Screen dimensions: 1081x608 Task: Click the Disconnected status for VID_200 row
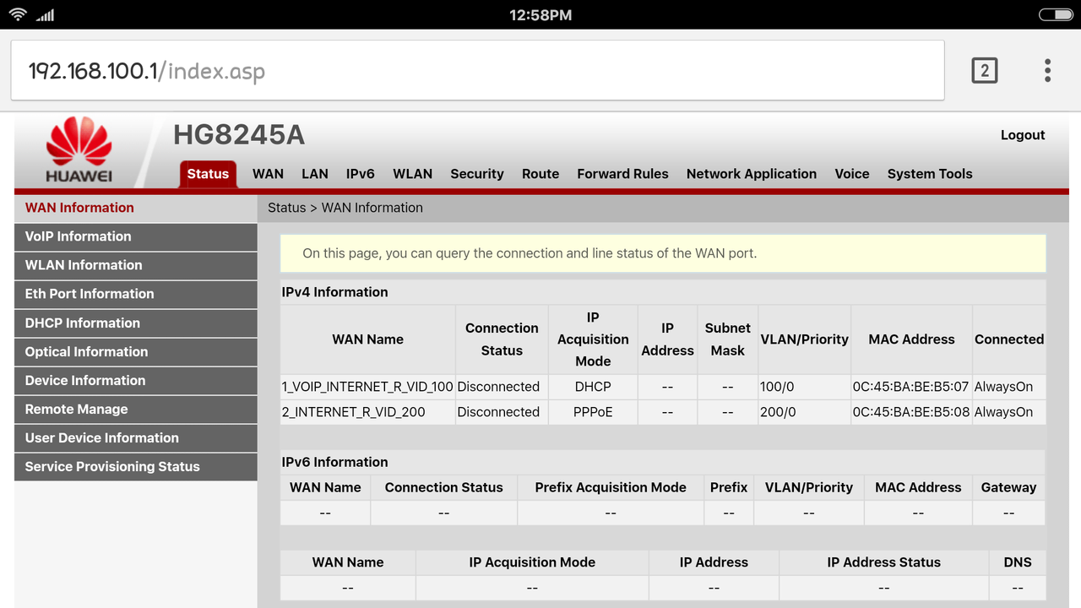point(498,412)
